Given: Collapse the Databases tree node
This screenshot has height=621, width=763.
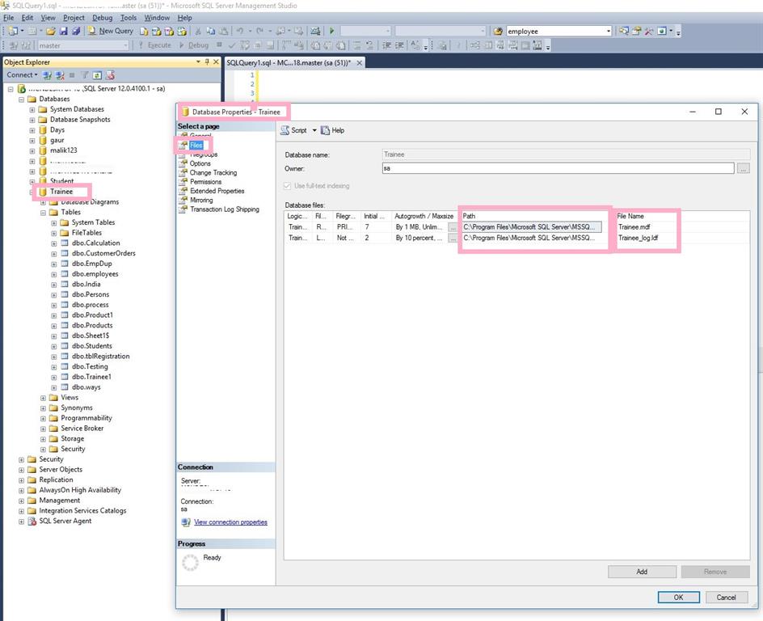Looking at the screenshot, I should pos(22,99).
